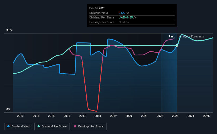
Task: Click the Feb 05 2023 tooltip date
Action: click(x=97, y=8)
